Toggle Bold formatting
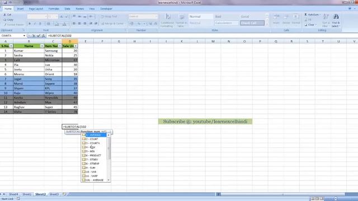 (x=30, y=23)
